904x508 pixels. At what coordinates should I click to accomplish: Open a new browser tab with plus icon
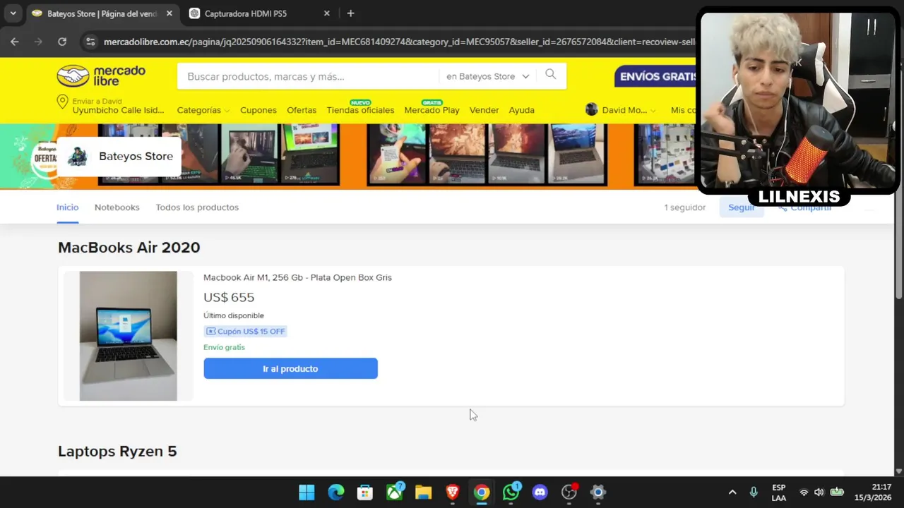click(350, 13)
